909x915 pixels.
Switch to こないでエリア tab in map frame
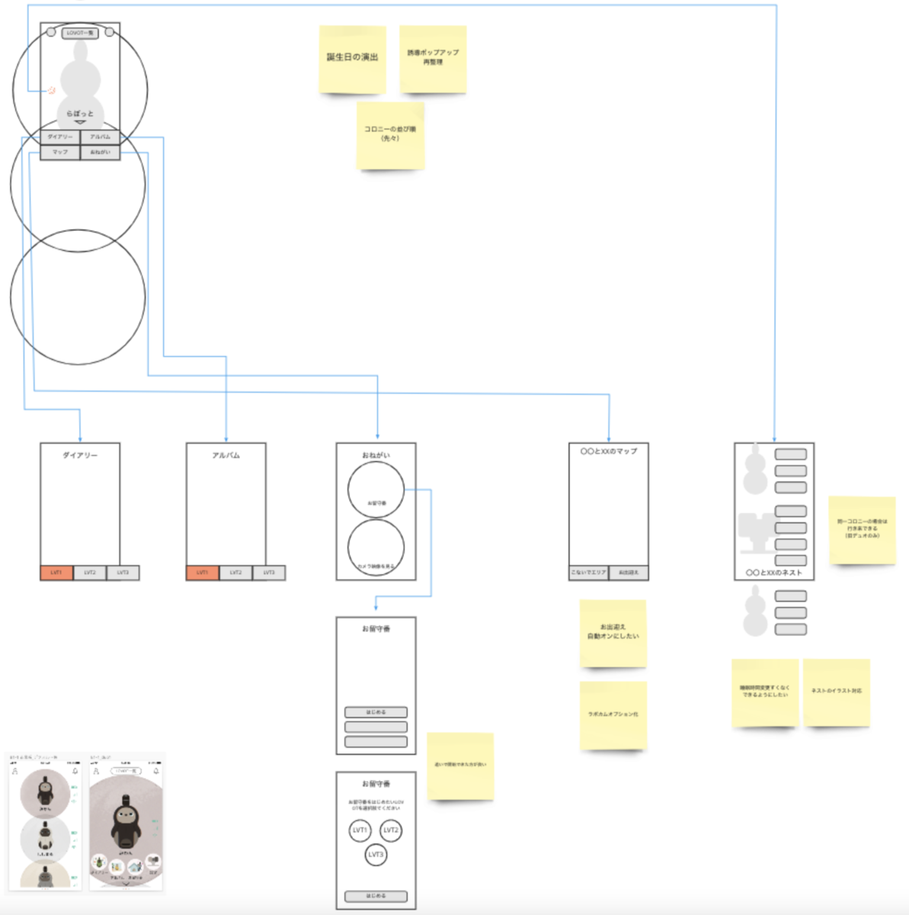tap(589, 573)
